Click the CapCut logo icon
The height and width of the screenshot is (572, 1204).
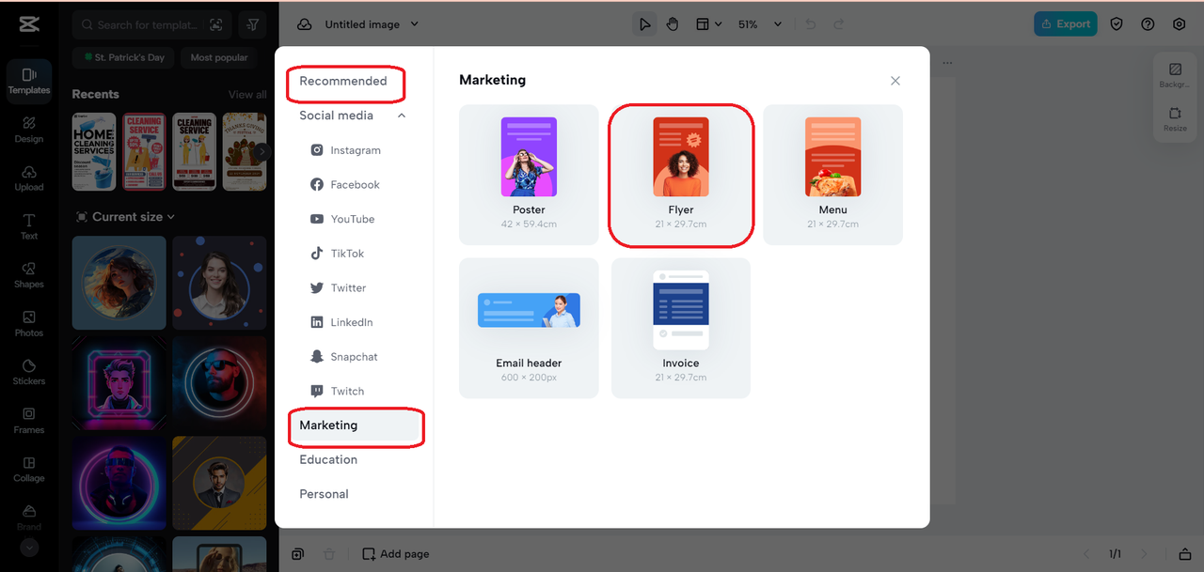point(28,24)
